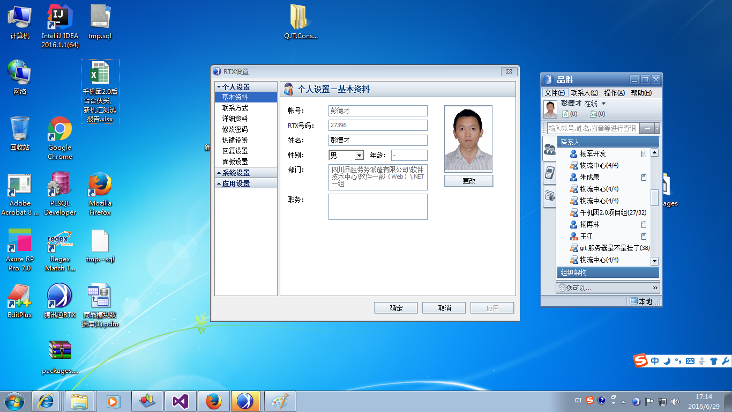Click the 更改 button under photo
This screenshot has width=732, height=412.
tap(468, 181)
